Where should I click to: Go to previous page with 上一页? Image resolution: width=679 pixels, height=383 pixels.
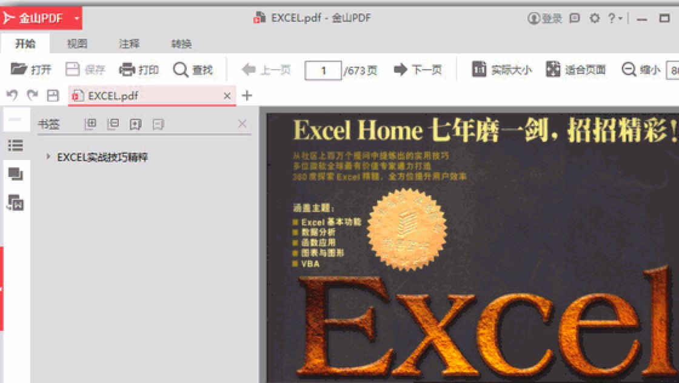pyautogui.click(x=266, y=69)
